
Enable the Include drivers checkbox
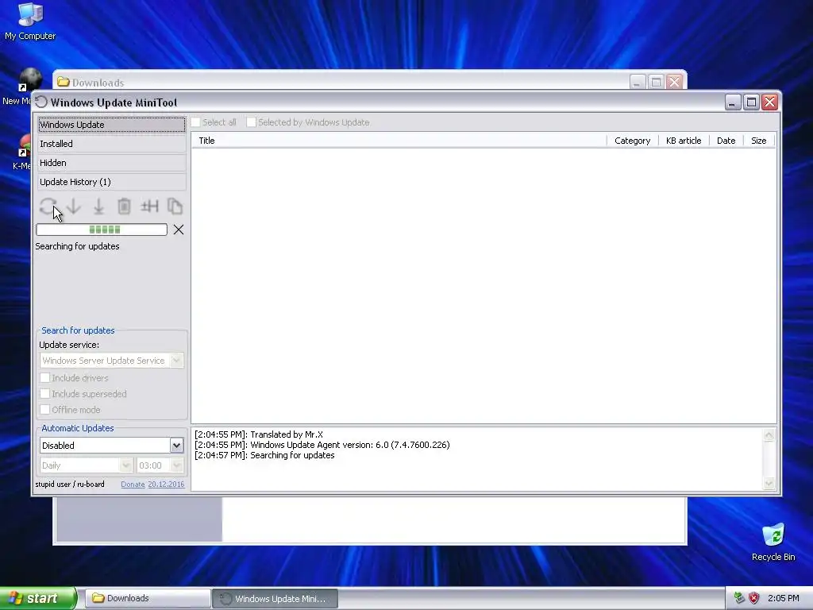[x=45, y=377]
